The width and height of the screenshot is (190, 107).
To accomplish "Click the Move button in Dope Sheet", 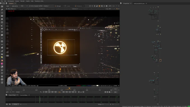I will coord(15,104).
